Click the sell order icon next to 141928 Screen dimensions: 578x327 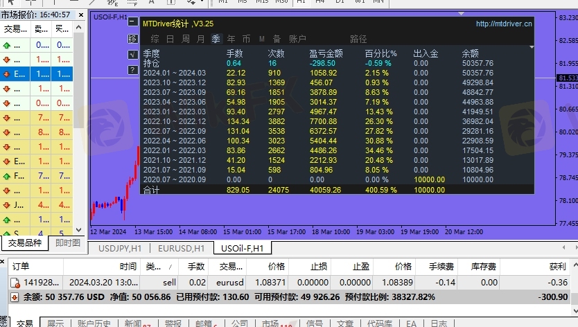[x=15, y=283]
